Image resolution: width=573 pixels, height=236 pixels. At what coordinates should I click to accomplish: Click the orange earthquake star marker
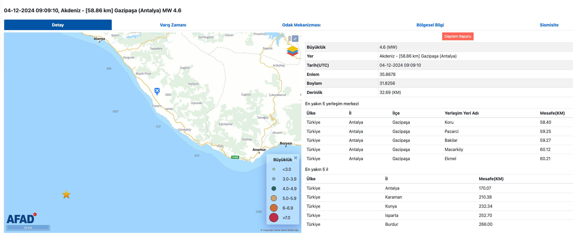66,194
